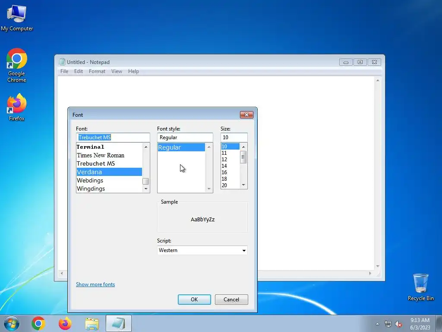Viewport: 442px width, 332px height.
Task: Maximize the Notepad window
Action: click(360, 62)
